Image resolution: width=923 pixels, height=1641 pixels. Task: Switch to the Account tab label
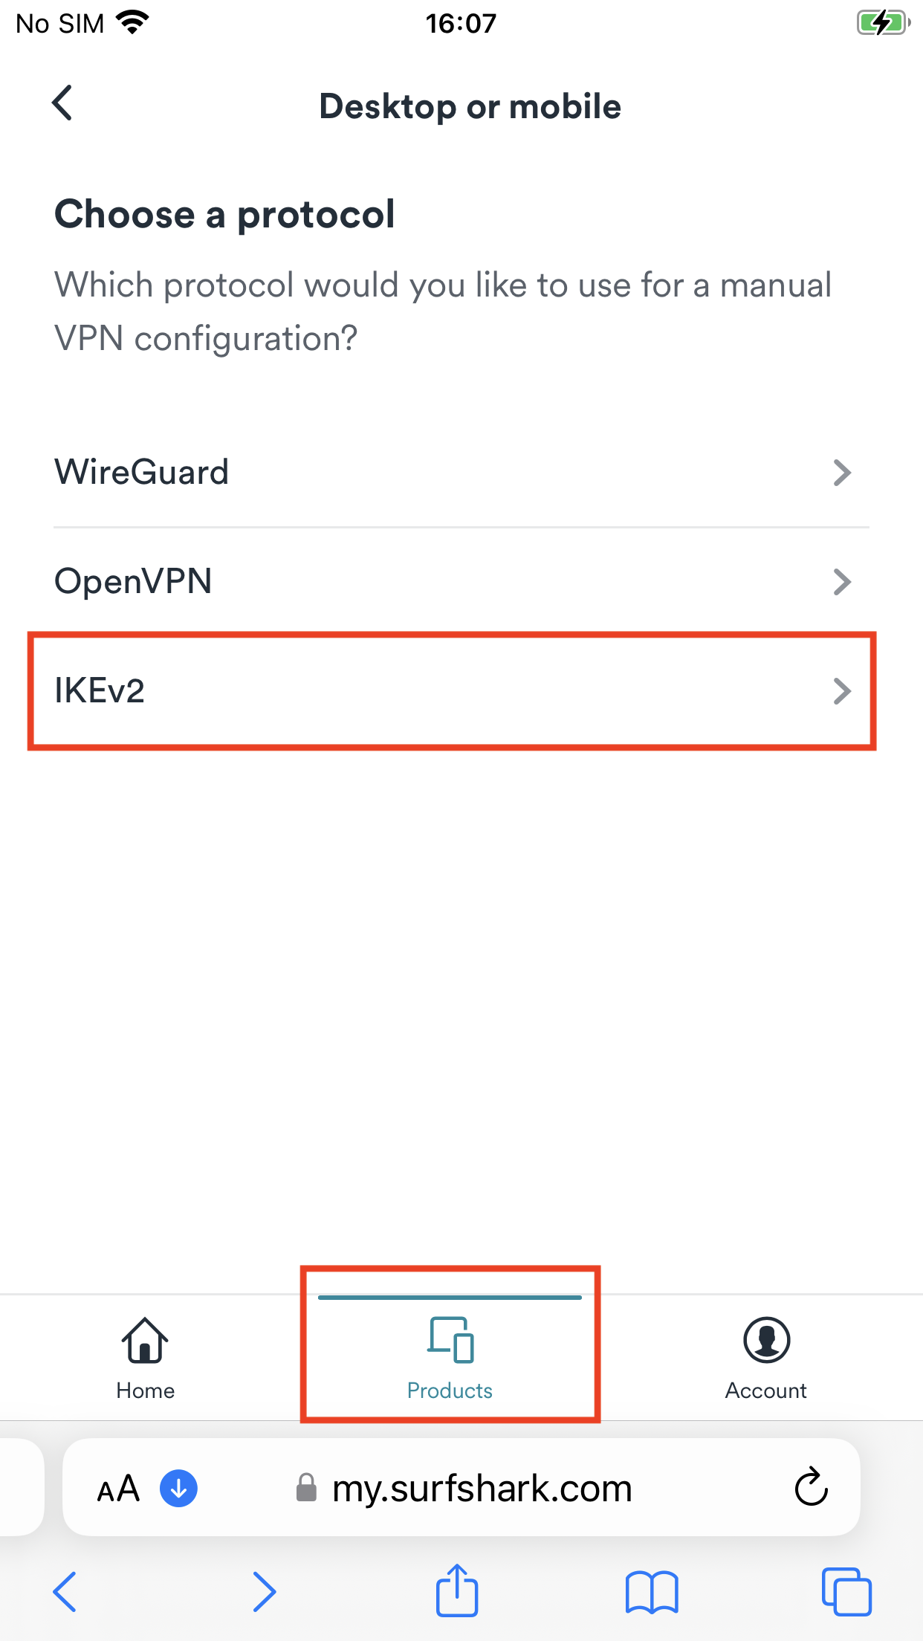click(766, 1391)
